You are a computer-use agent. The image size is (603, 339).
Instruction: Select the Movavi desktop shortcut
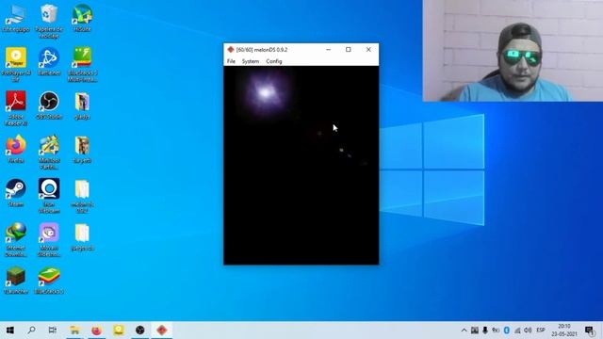click(49, 239)
